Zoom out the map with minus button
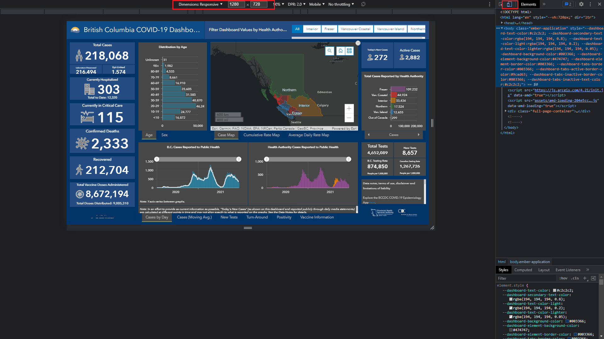This screenshot has width=604, height=339. tap(349, 118)
